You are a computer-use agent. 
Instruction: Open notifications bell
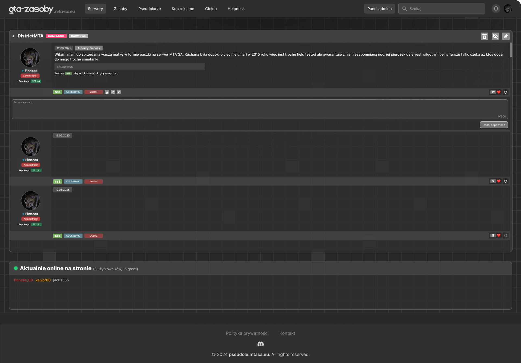[496, 9]
